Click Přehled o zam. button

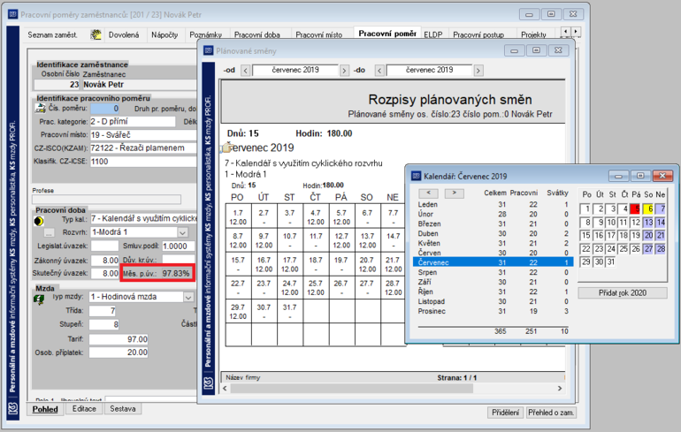(551, 413)
